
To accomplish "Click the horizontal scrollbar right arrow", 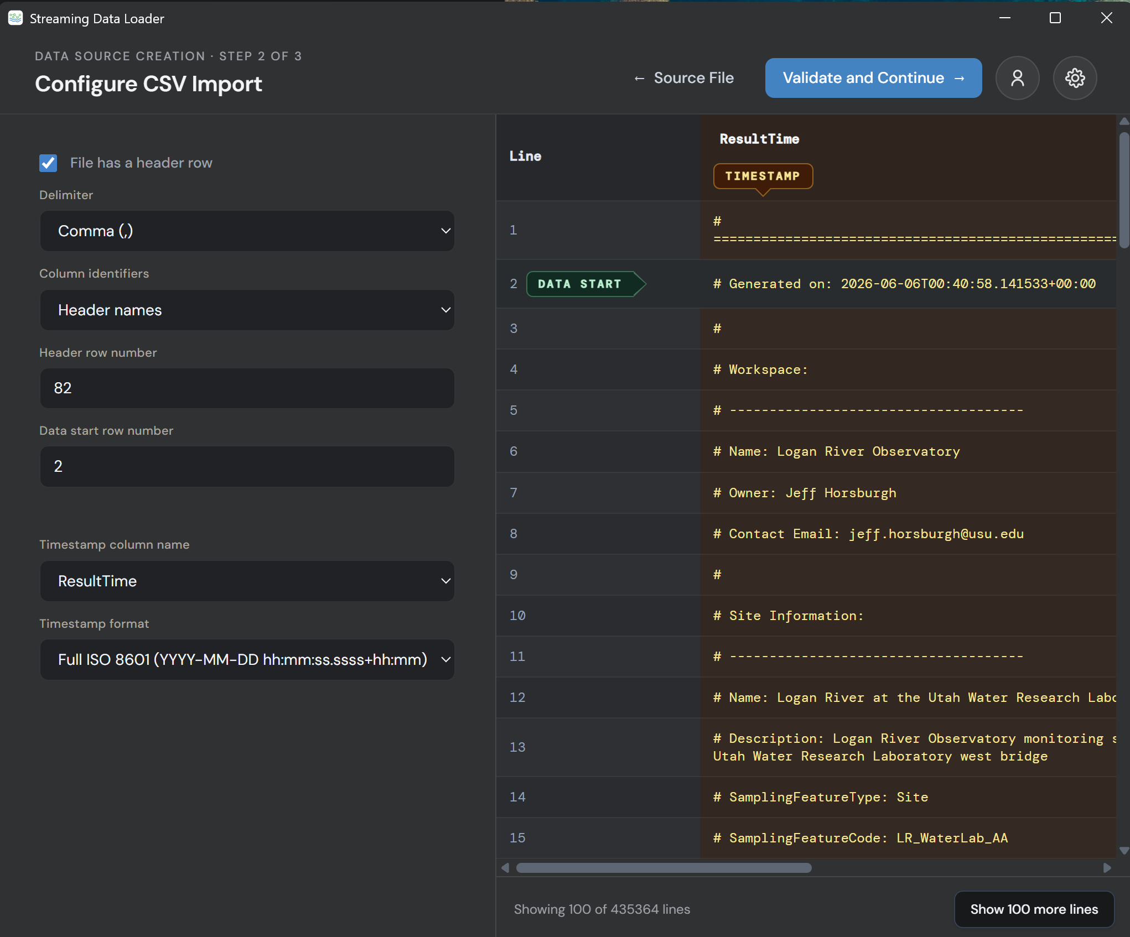I will (1107, 868).
